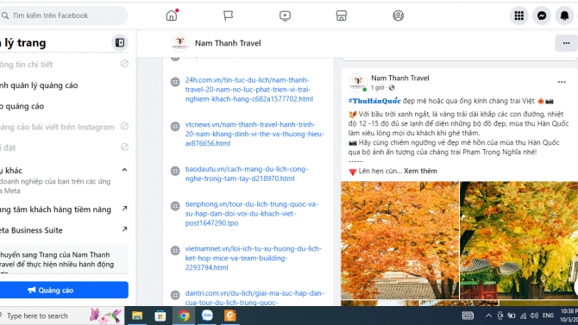Click the globe icon beside the baodautu.vn link
The width and height of the screenshot is (578, 325).
[175, 171]
